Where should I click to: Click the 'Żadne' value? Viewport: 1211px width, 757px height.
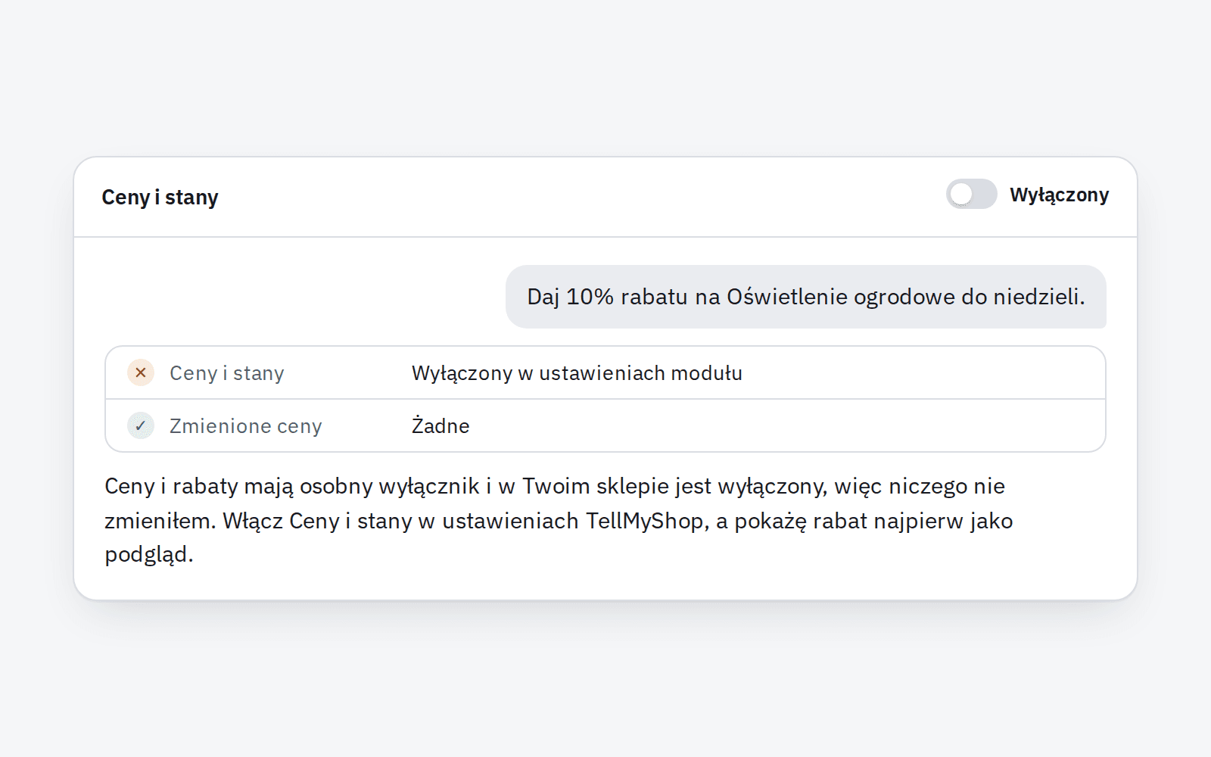tap(441, 425)
